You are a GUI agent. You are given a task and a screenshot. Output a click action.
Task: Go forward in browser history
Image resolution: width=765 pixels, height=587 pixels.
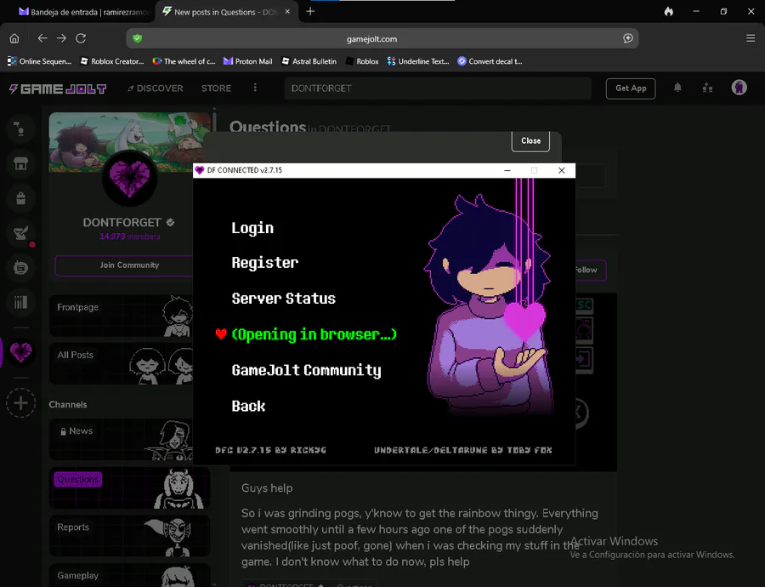(61, 38)
